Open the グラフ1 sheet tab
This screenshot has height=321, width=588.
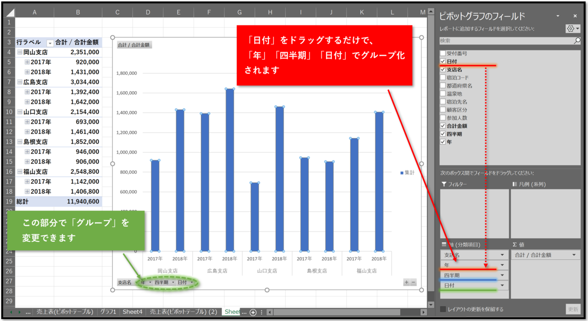pos(108,312)
